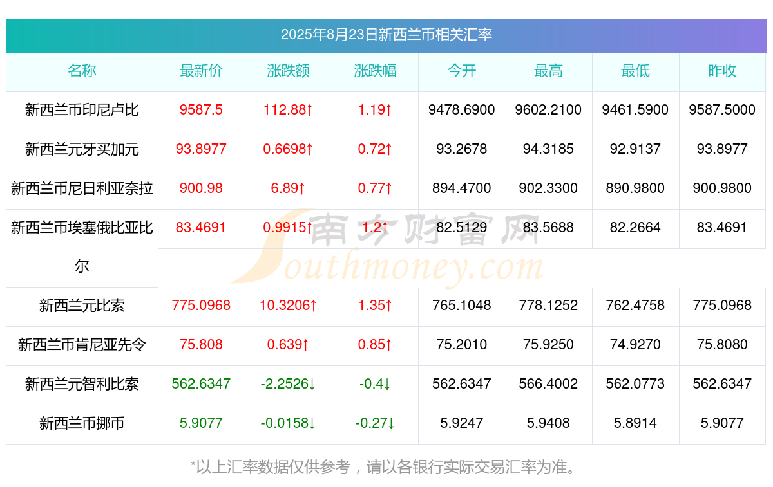The image size is (773, 487).
Task: Click latest price 562.6347 in green
Action: [x=202, y=384]
